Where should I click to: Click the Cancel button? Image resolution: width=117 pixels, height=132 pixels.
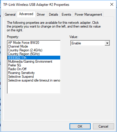pyautogui.click(x=103, y=126)
